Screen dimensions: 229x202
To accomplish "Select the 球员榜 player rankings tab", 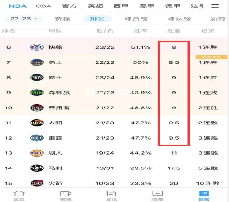I will click(136, 19).
